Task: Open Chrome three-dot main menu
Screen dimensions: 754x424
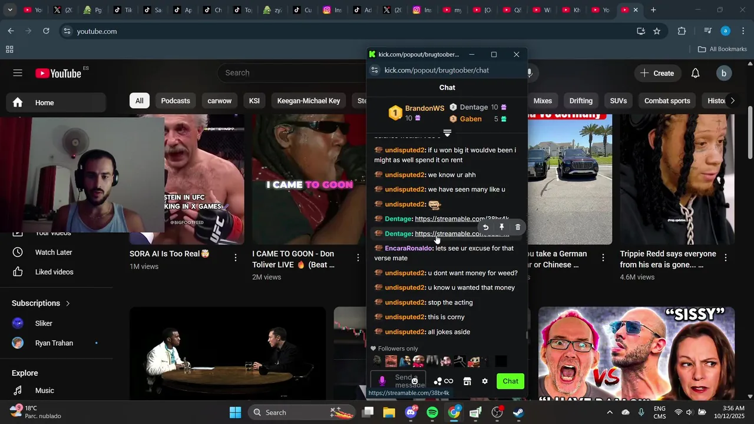Action: pyautogui.click(x=743, y=31)
